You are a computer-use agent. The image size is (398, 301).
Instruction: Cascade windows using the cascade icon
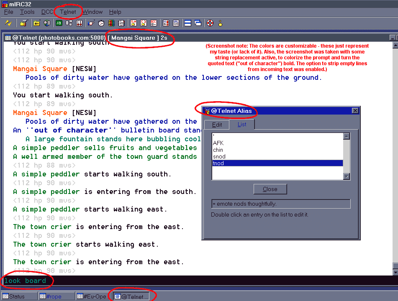tap(198, 23)
